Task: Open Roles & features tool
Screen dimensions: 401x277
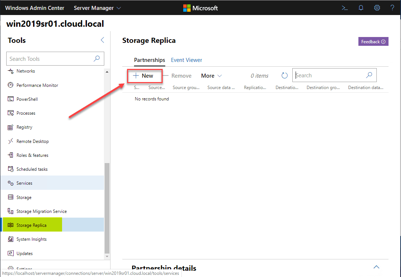Action: 32,155
